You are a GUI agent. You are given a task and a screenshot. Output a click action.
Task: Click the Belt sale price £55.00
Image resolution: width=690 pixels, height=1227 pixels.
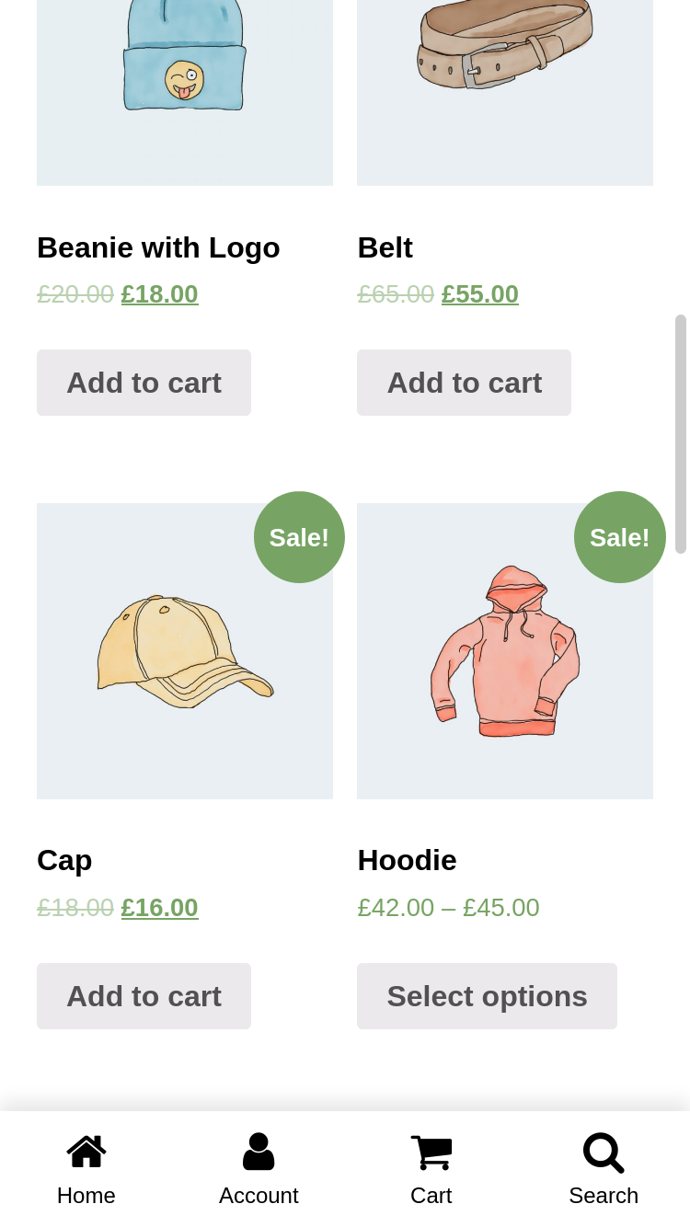[480, 294]
